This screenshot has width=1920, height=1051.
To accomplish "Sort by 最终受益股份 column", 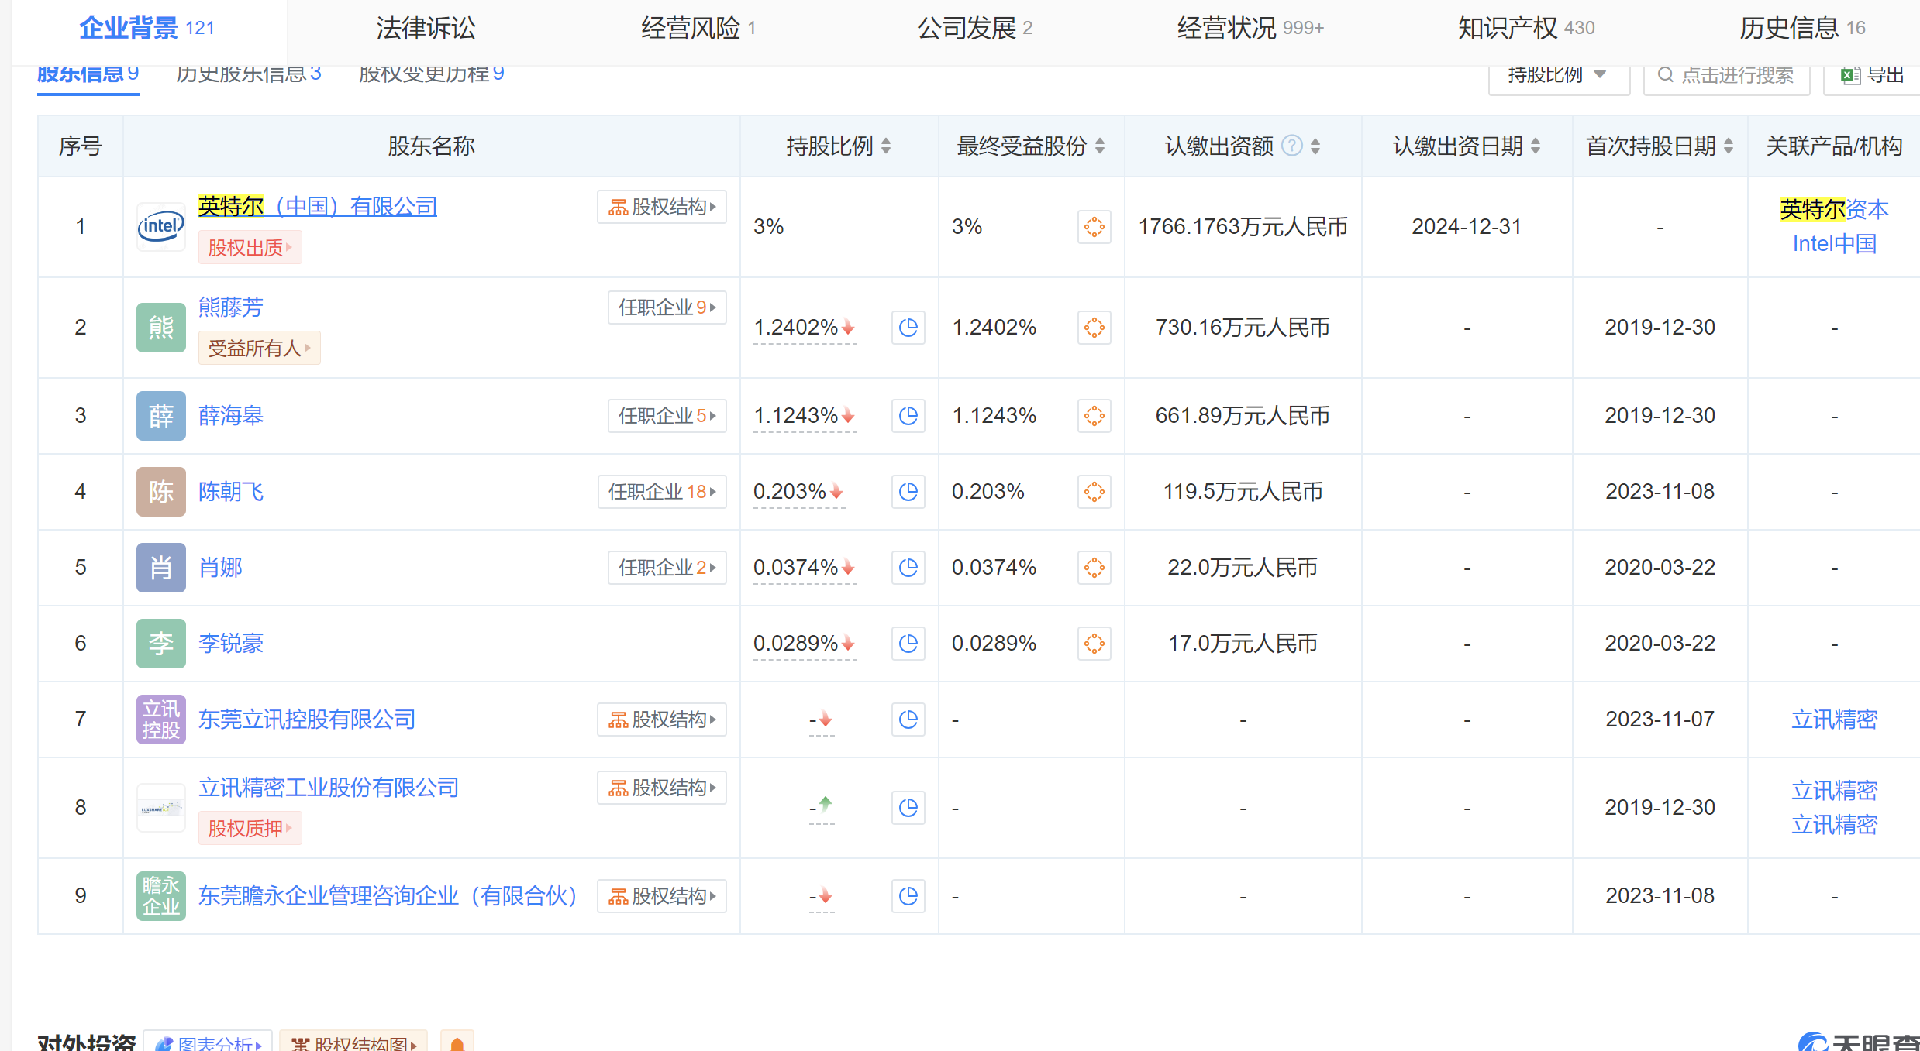I will click(x=1100, y=146).
